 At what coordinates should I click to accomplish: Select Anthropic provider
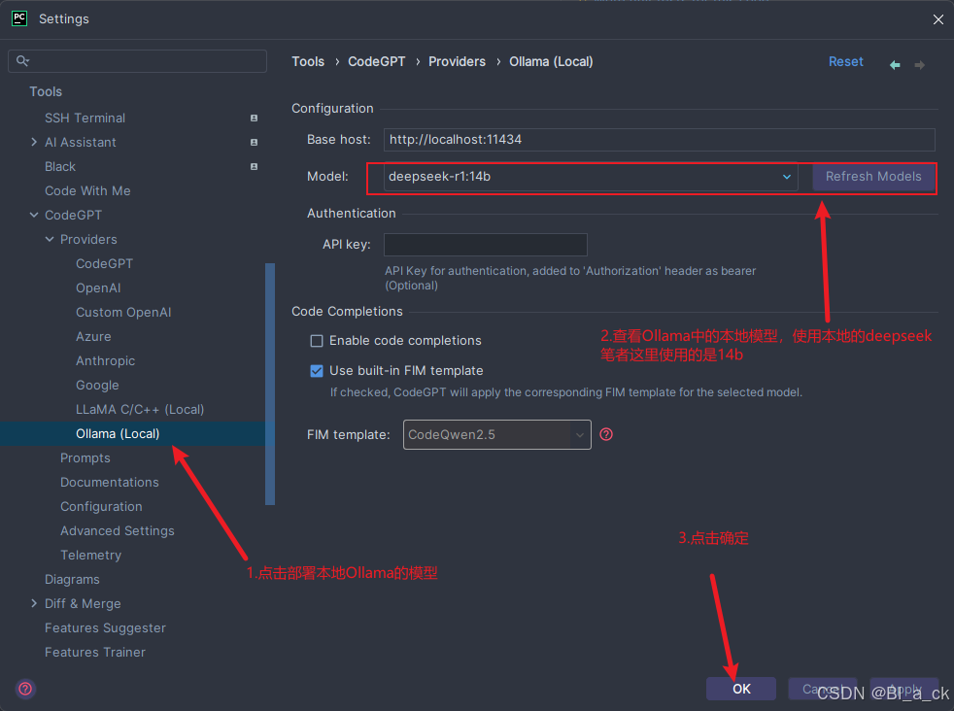[105, 360]
